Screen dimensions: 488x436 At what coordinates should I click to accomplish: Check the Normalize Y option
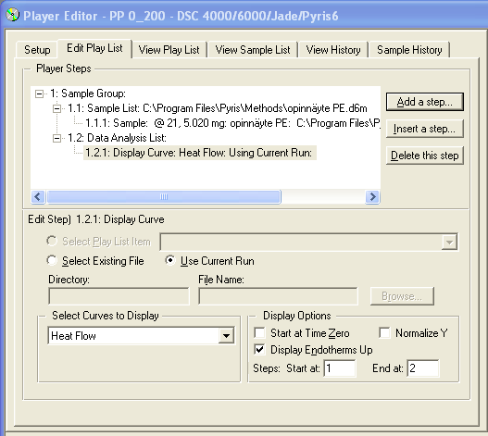pos(384,332)
